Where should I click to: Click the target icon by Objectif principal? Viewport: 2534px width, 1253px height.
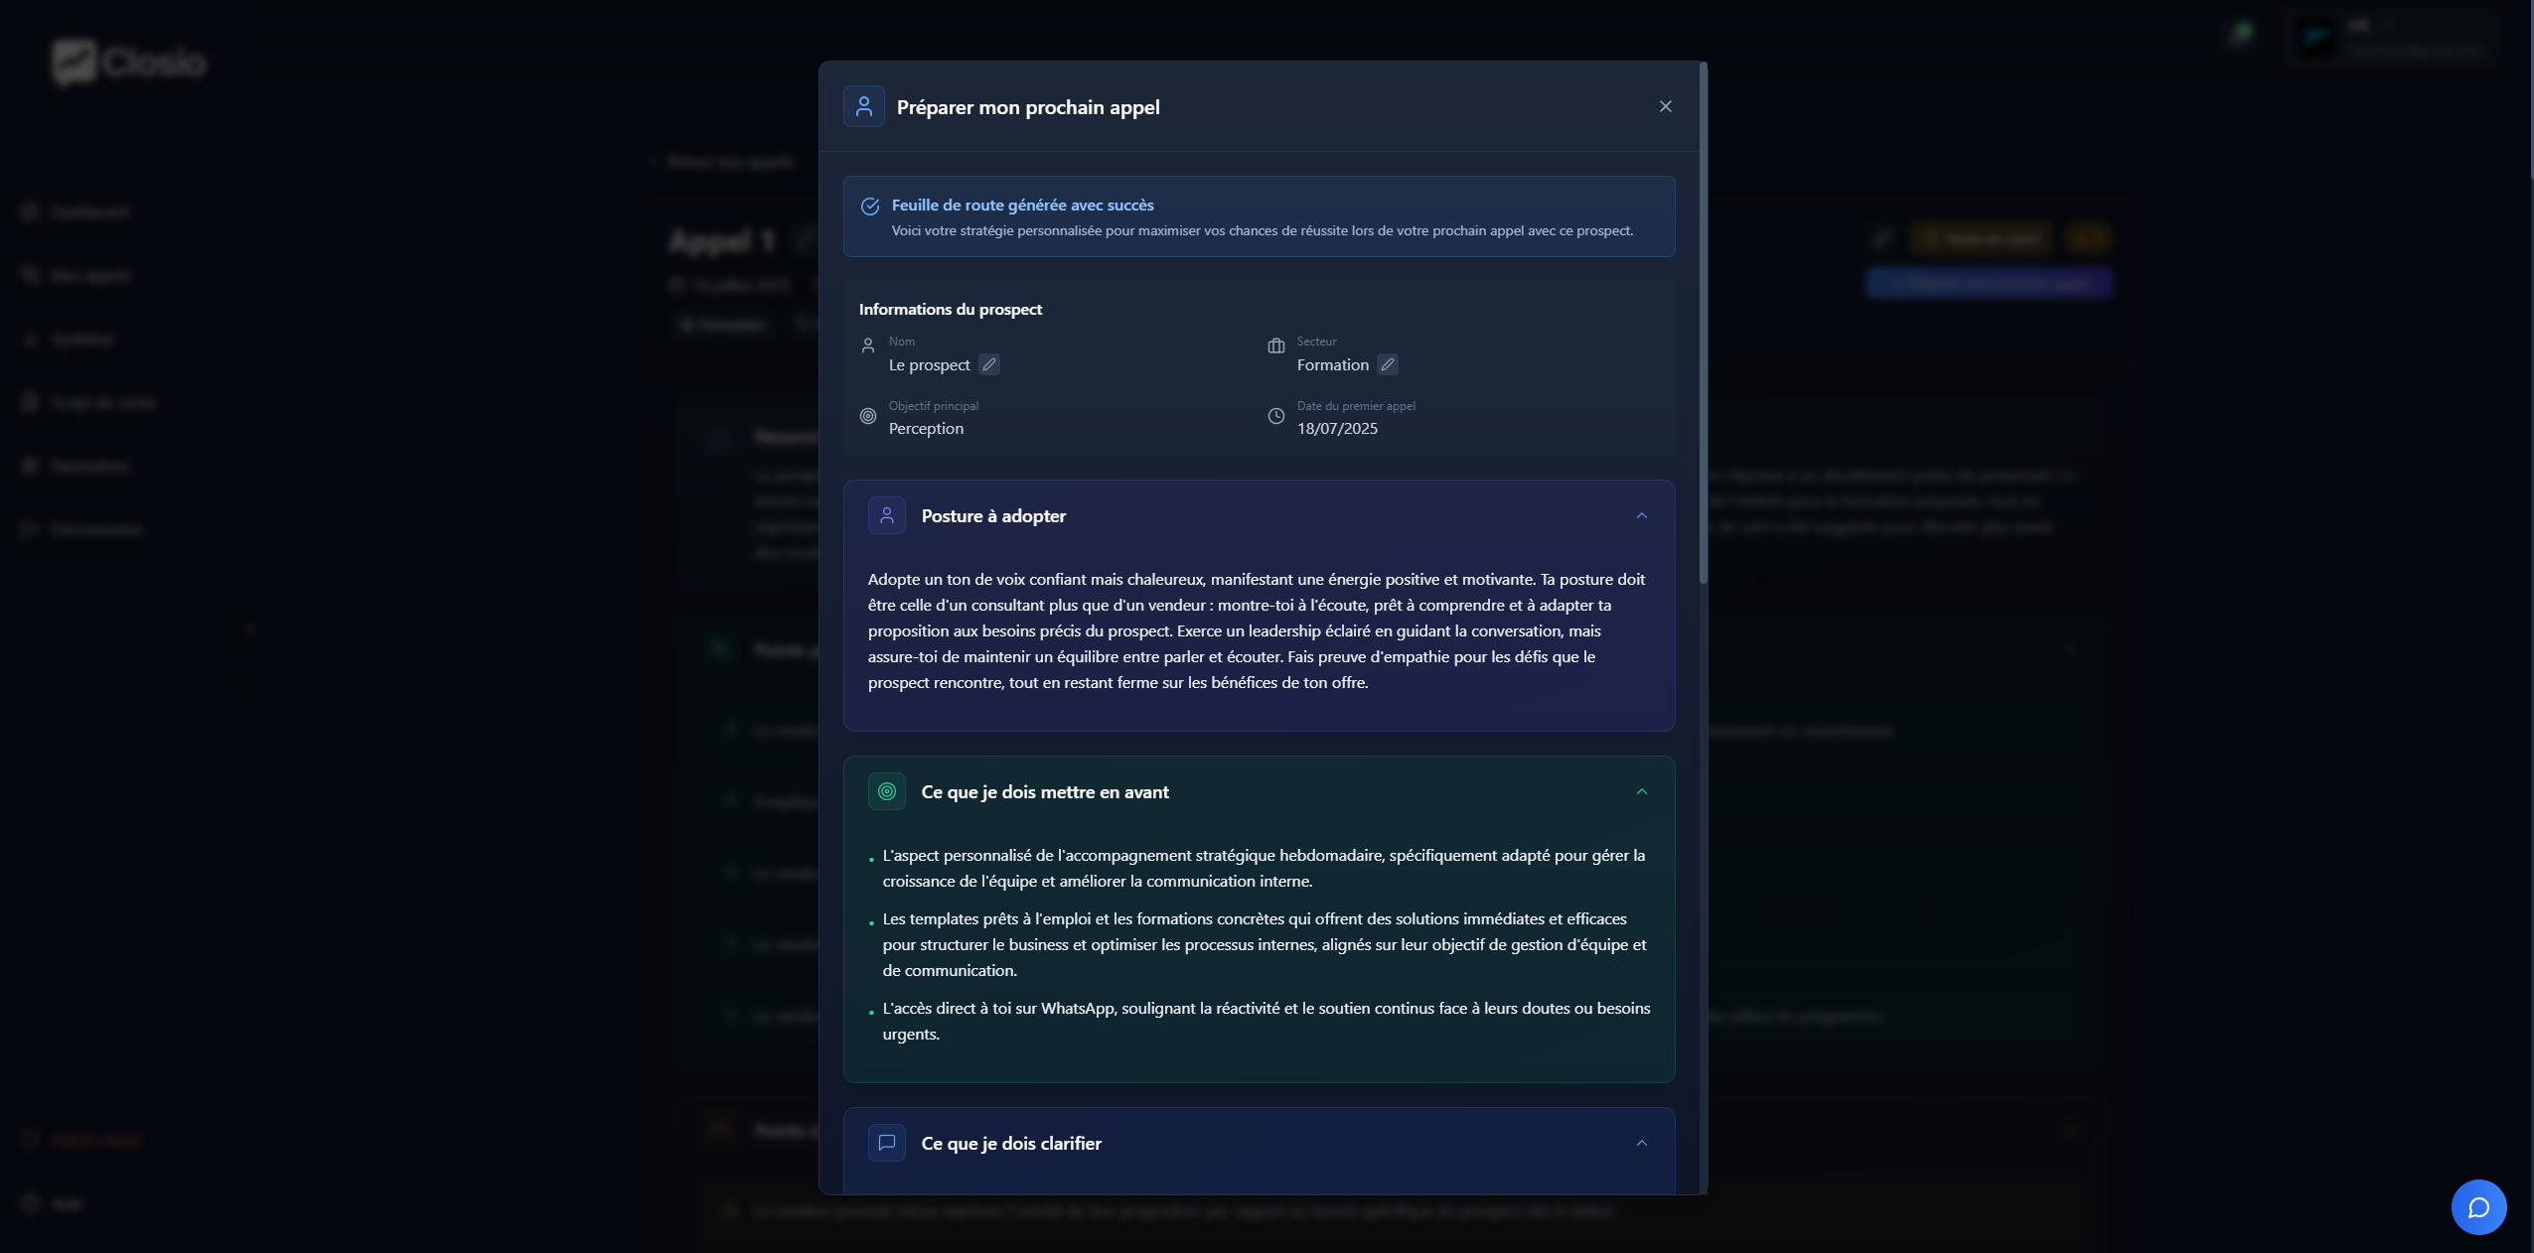tap(868, 416)
